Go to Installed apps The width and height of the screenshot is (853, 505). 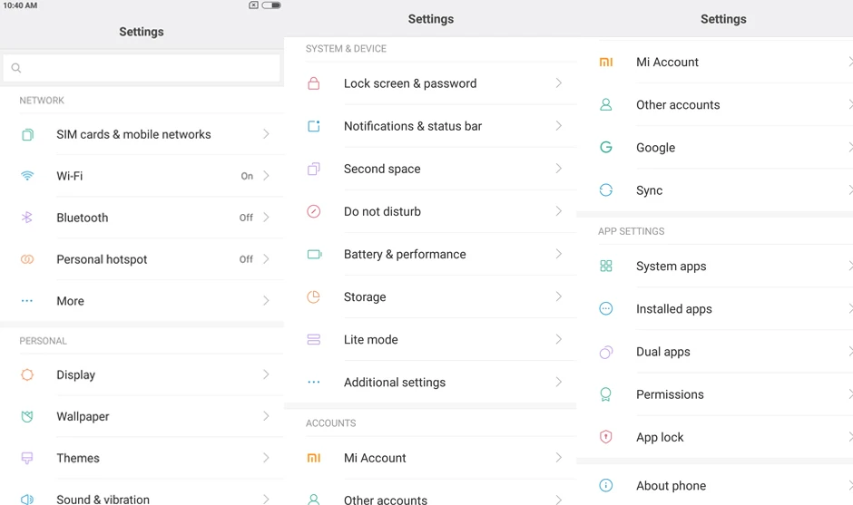click(674, 309)
